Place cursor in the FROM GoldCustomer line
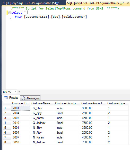 click(x=51, y=17)
